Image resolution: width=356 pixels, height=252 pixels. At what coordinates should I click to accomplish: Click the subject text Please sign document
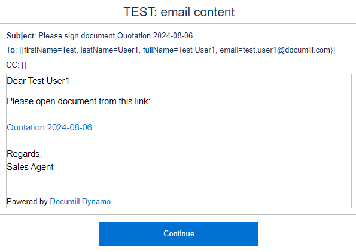[x=77, y=36]
